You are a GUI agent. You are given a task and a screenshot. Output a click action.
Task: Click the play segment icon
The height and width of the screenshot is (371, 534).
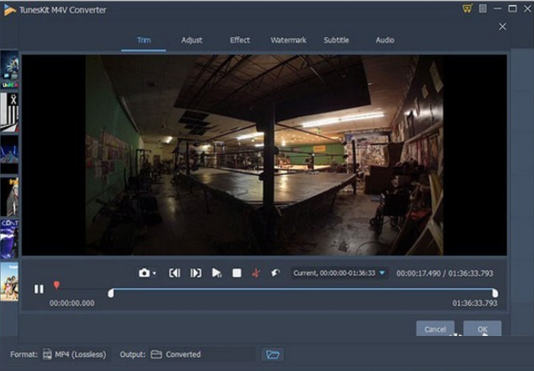(216, 273)
